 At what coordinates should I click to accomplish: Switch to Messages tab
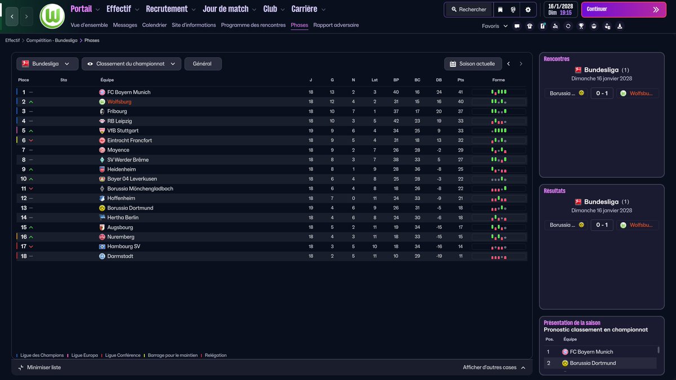125,25
